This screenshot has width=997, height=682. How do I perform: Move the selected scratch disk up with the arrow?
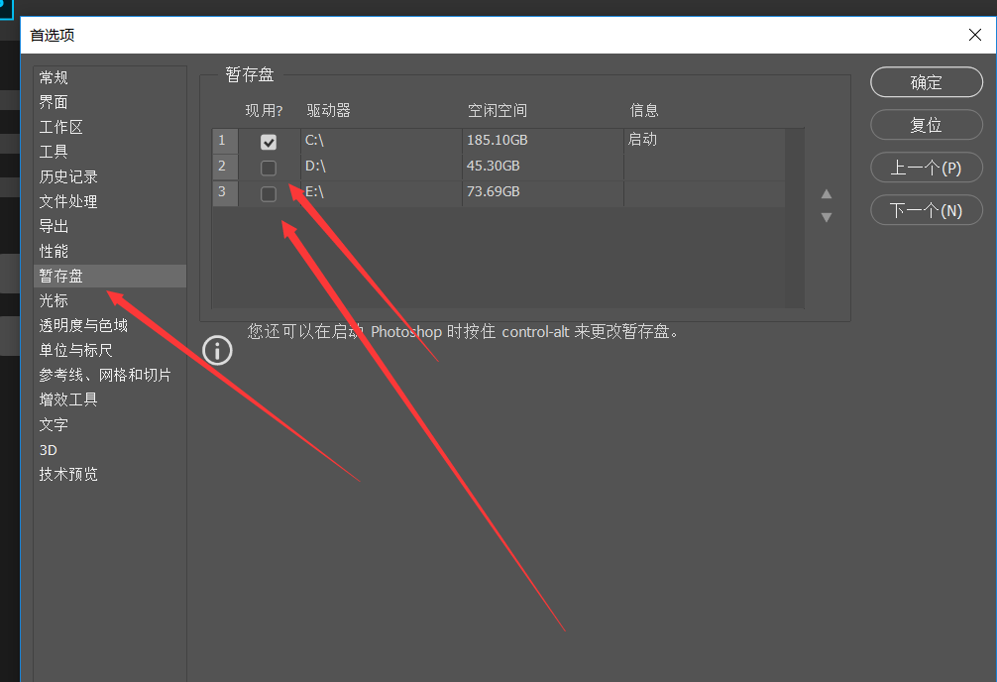(826, 194)
